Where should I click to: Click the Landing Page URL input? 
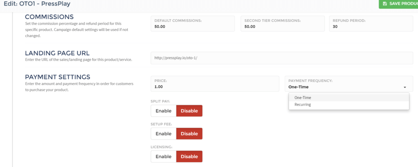pyautogui.click(x=282, y=58)
